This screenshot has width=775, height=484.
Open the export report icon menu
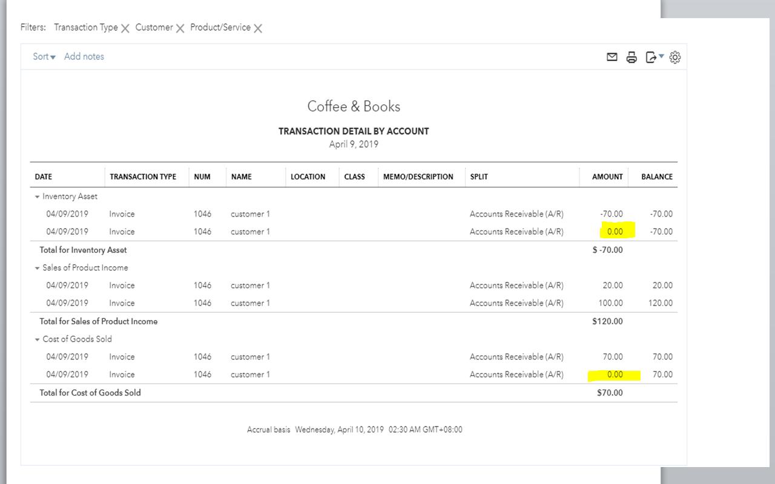654,57
